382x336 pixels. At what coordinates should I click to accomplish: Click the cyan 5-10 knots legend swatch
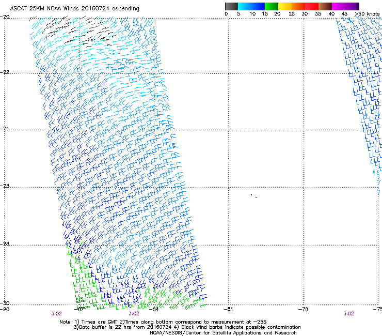[x=244, y=6]
